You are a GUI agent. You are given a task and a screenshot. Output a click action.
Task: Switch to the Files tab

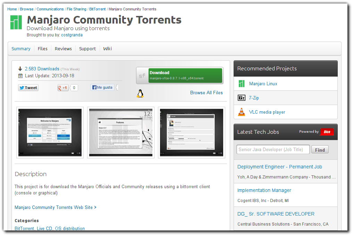tap(42, 49)
